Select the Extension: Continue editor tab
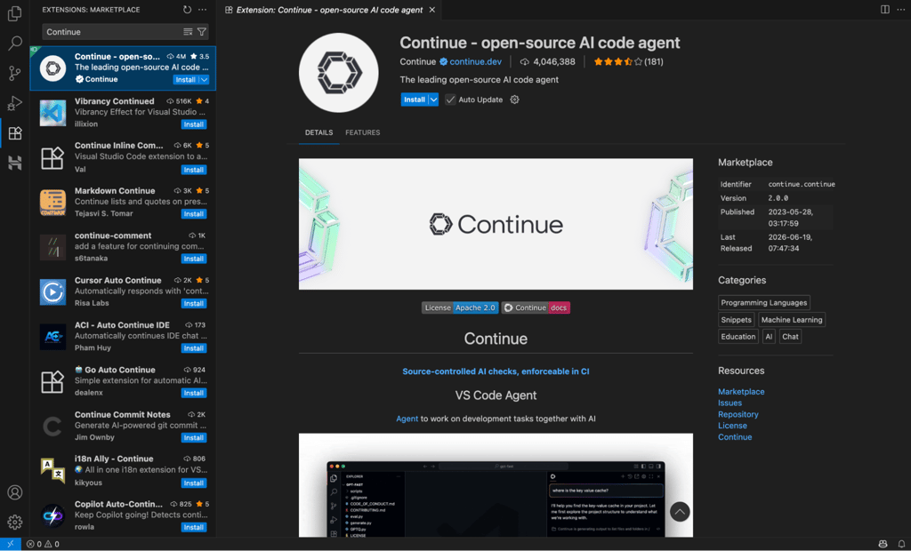 pyautogui.click(x=329, y=10)
